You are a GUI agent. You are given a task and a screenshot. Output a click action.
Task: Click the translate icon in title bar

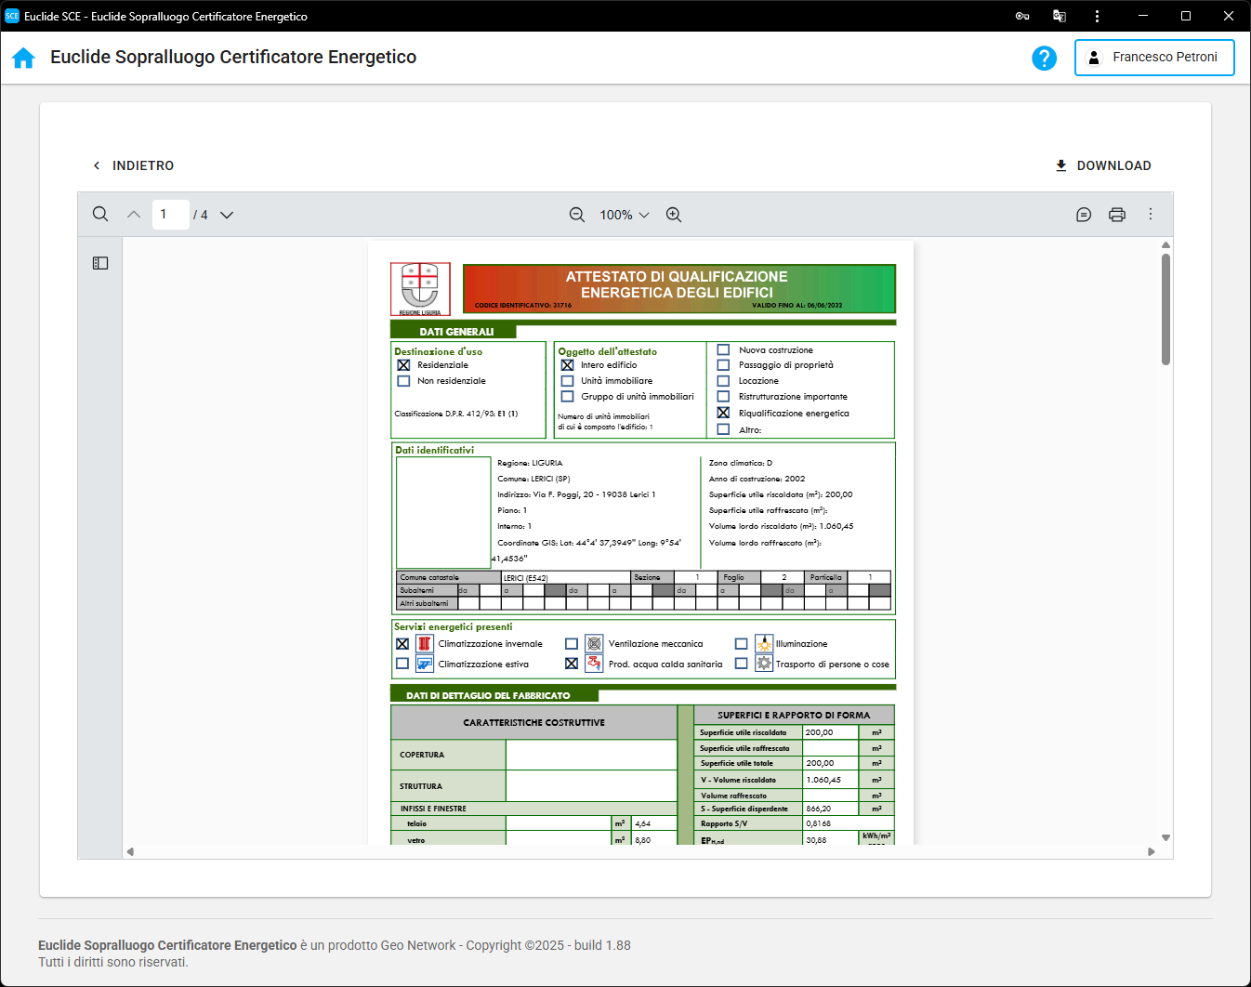click(1059, 16)
